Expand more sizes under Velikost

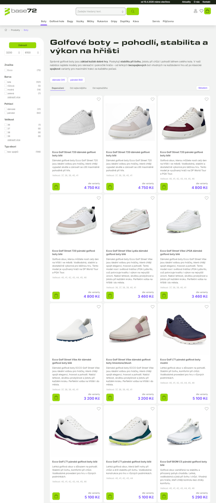point(14,140)
